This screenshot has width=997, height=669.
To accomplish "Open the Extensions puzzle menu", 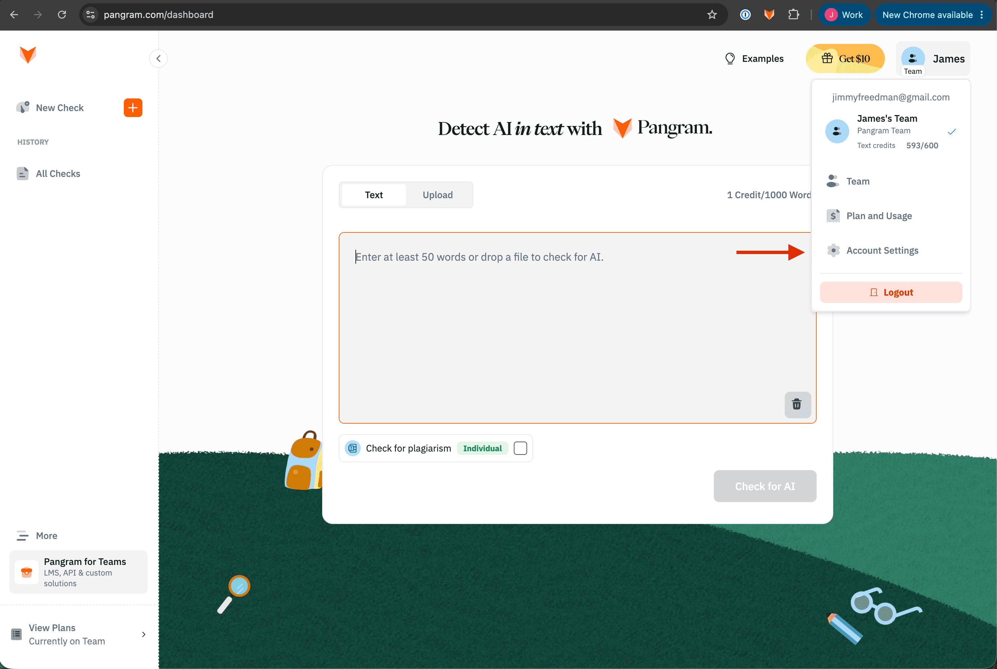I will pos(793,15).
